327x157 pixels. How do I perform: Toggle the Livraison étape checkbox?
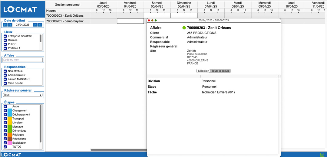coord(5,123)
